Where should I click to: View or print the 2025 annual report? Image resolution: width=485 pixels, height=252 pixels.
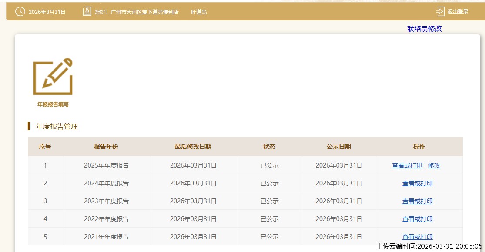[407, 165]
